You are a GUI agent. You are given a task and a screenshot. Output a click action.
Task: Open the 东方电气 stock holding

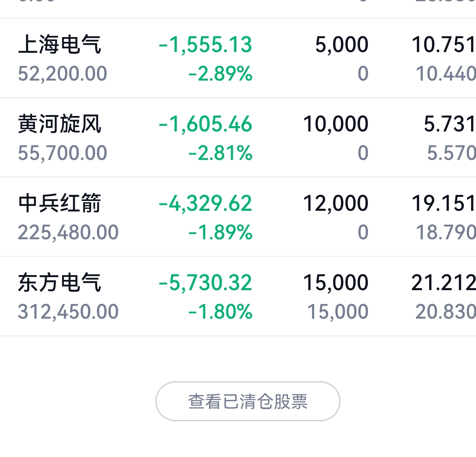(60, 282)
